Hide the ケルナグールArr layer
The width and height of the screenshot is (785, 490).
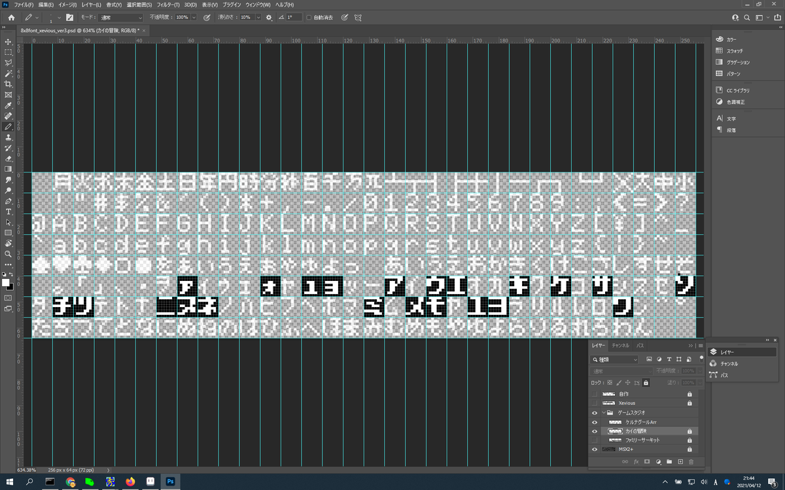(x=595, y=422)
